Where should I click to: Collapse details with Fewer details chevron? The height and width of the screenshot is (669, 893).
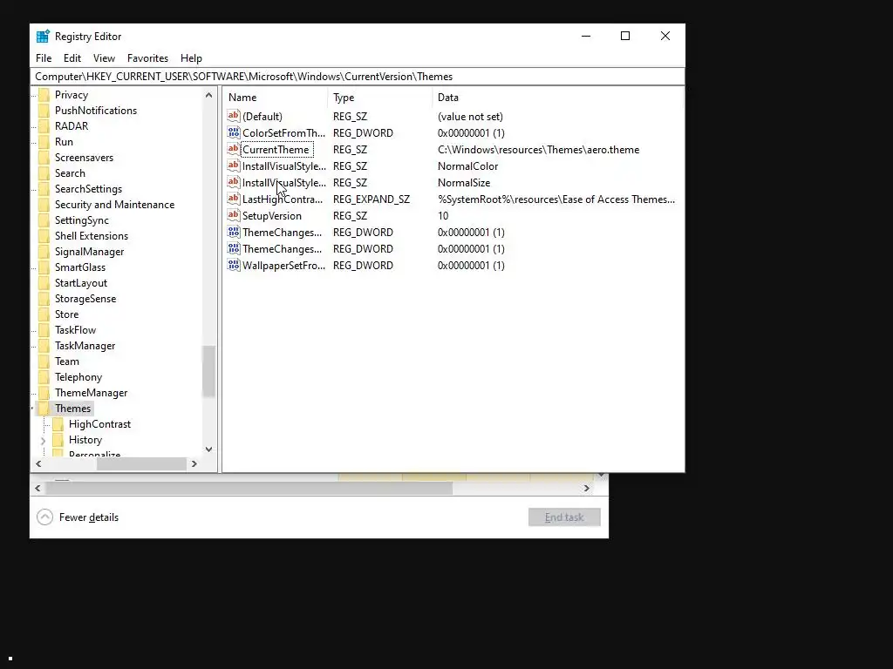tap(45, 517)
